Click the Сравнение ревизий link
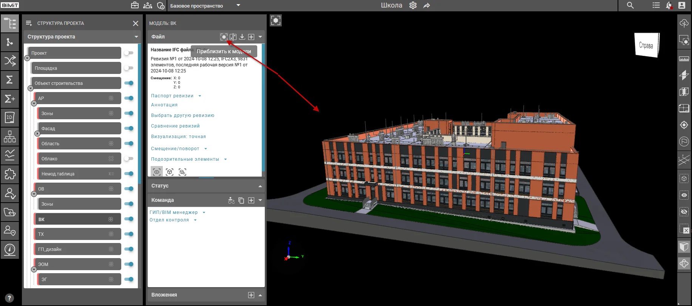 tap(175, 126)
